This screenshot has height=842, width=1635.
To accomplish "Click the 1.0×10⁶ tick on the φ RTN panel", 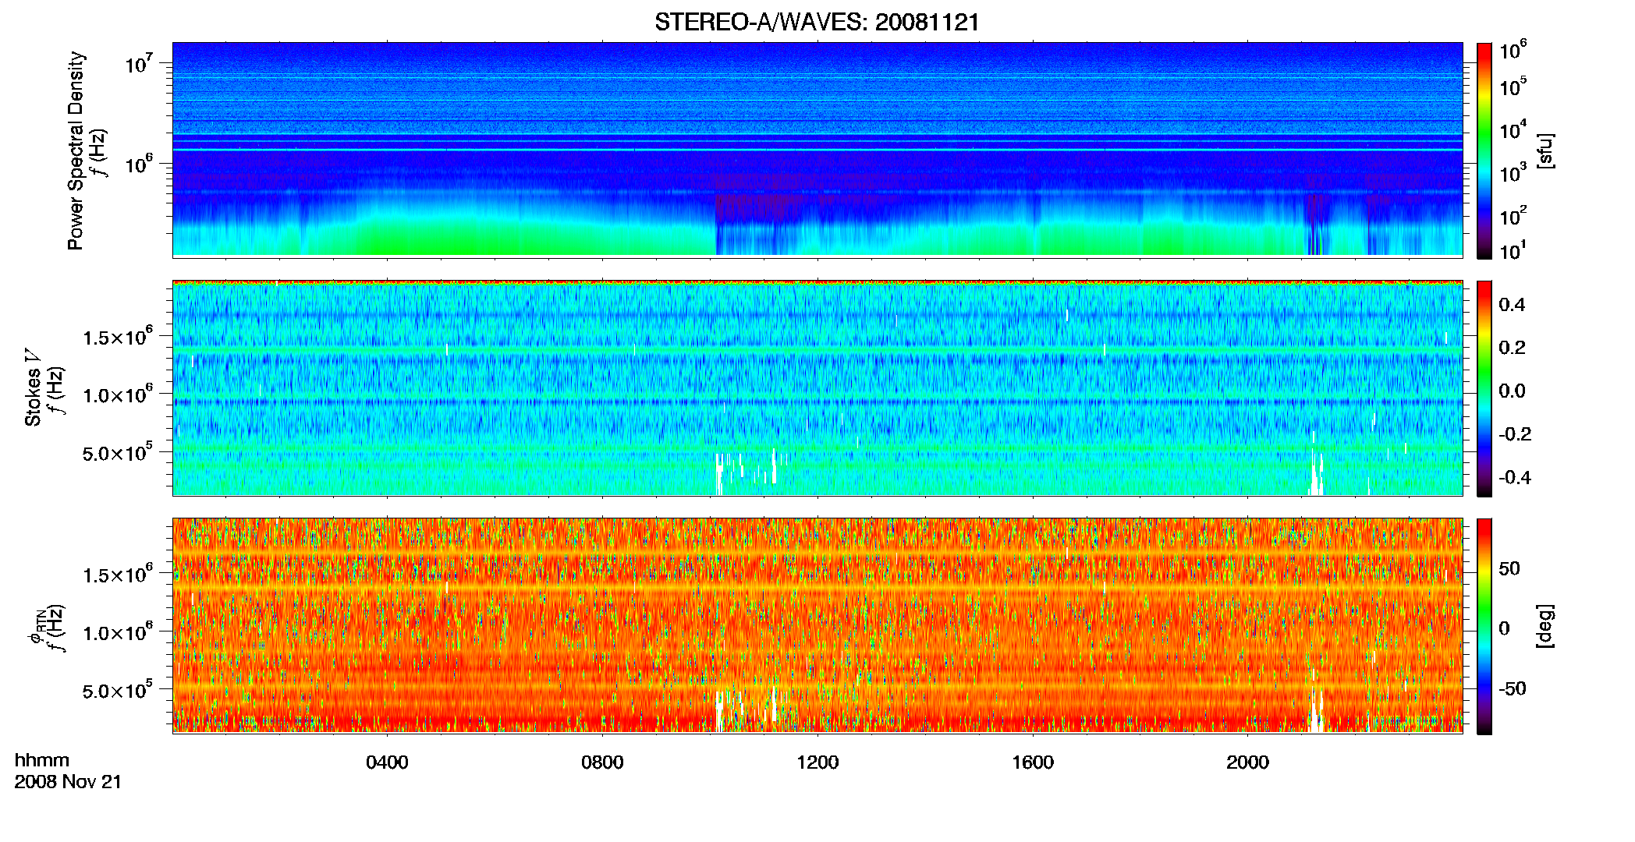I will point(118,631).
